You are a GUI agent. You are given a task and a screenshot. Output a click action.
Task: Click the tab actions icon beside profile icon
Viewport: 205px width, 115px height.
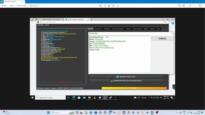pos(36,19)
